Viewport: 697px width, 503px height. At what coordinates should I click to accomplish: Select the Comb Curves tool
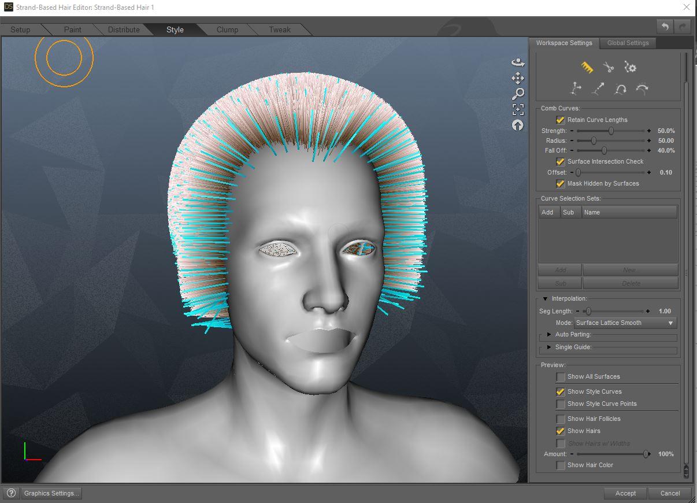coord(587,68)
